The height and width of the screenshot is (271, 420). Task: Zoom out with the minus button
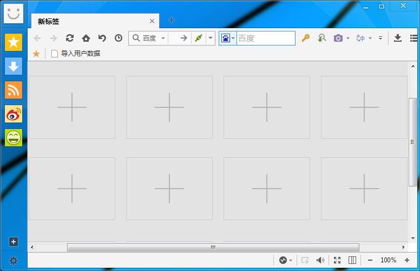tap(370, 260)
